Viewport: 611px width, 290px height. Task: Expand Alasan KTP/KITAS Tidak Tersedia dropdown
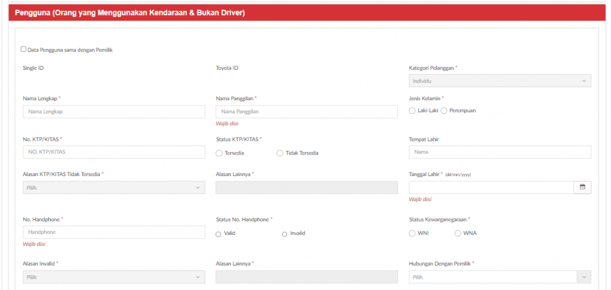pos(114,187)
